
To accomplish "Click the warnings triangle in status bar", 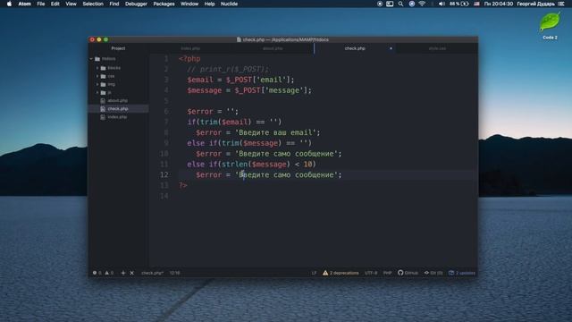I will pos(107,273).
